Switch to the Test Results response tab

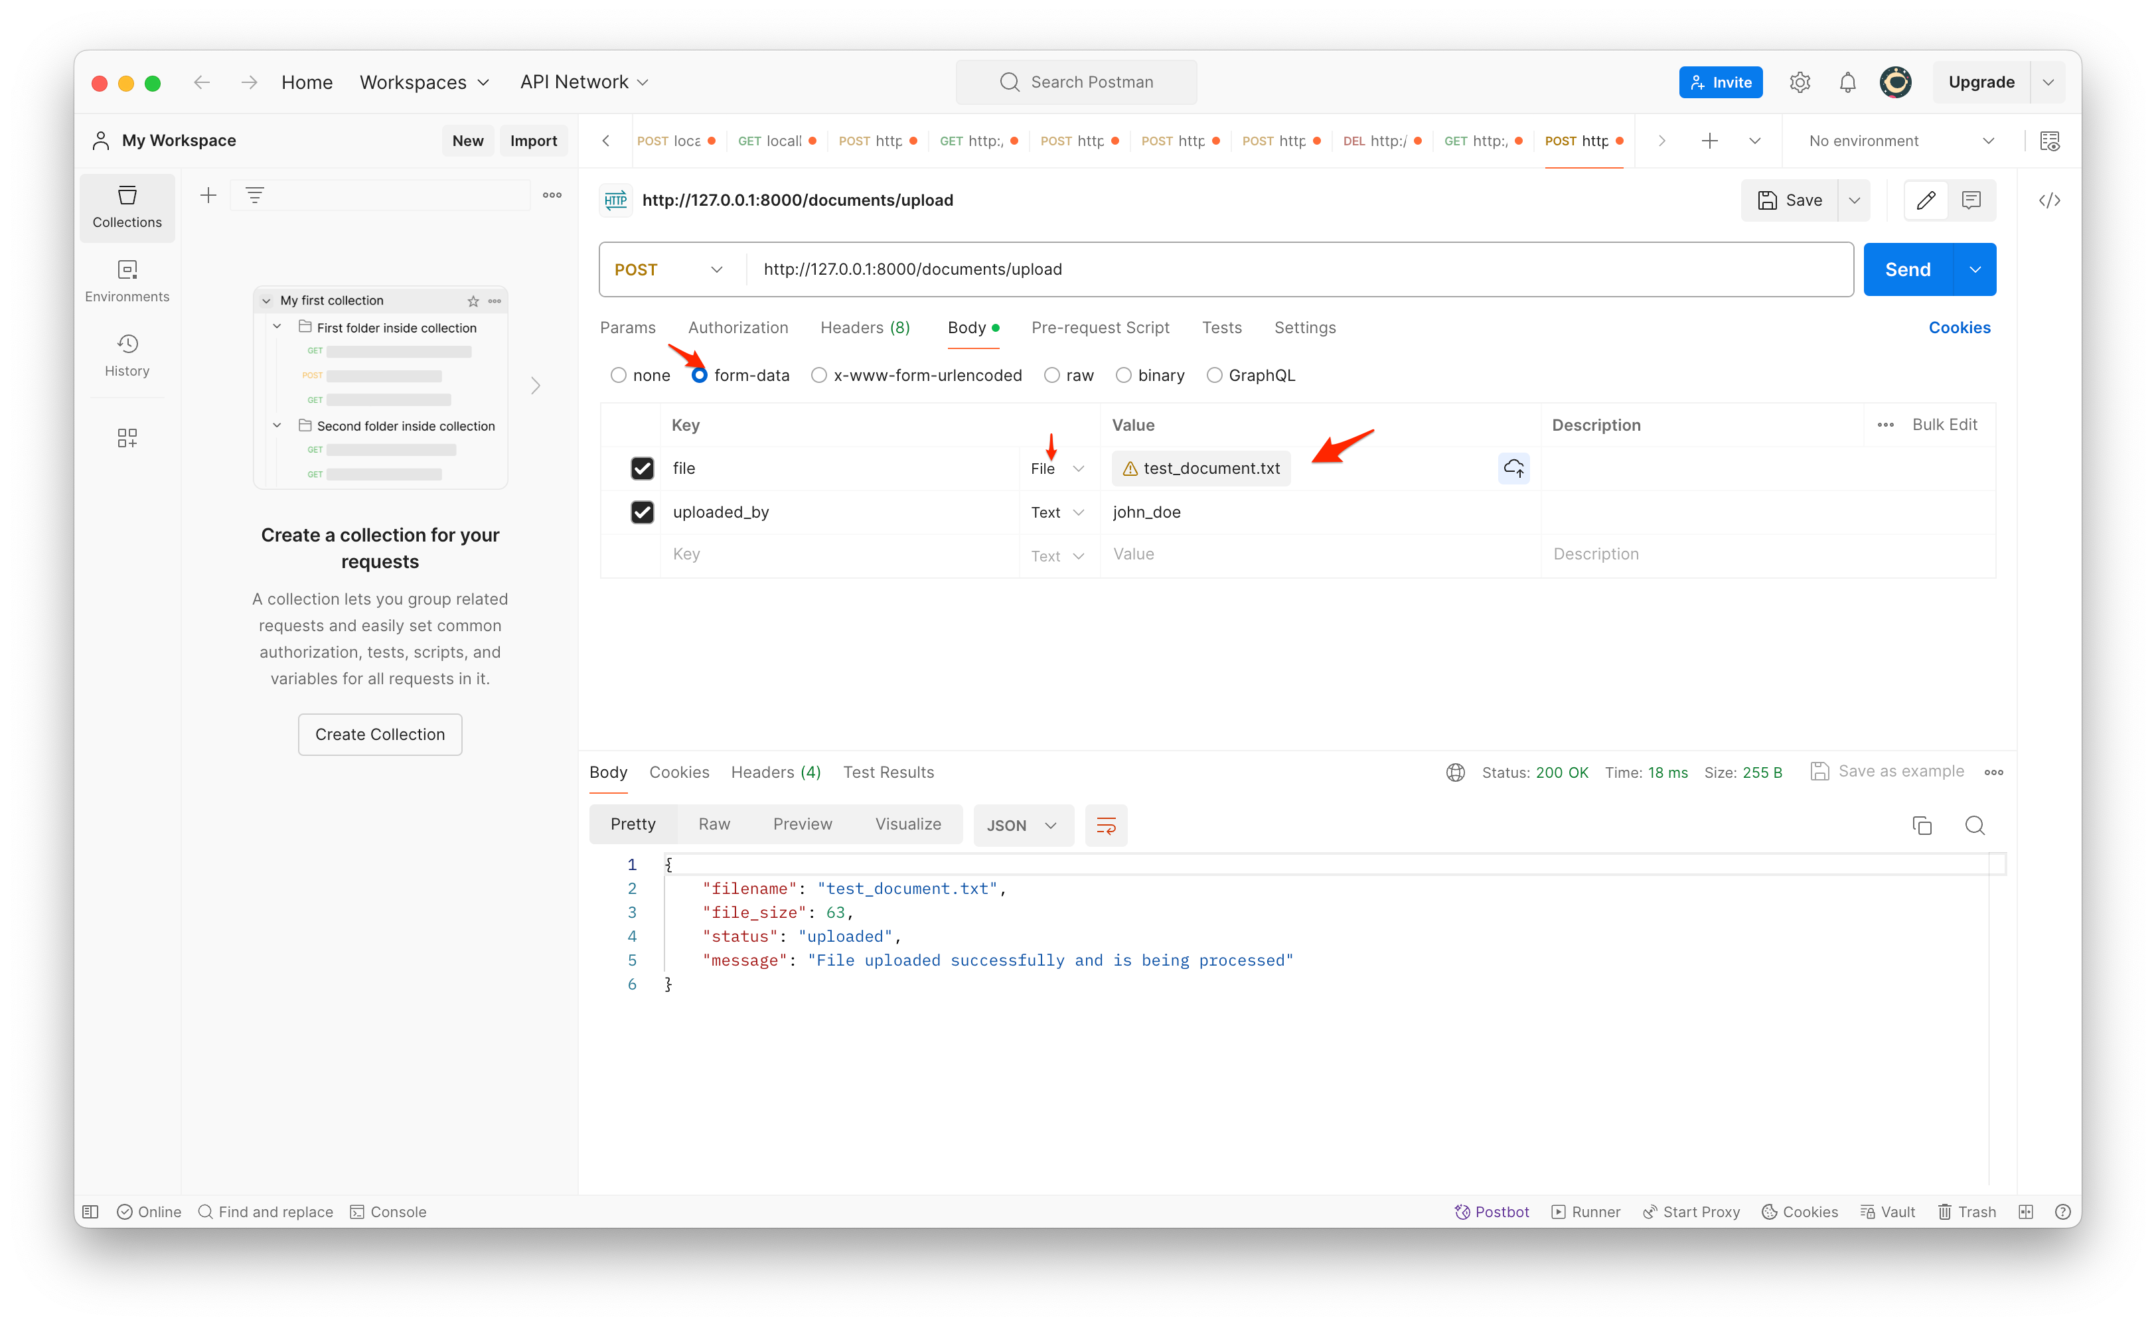point(887,773)
